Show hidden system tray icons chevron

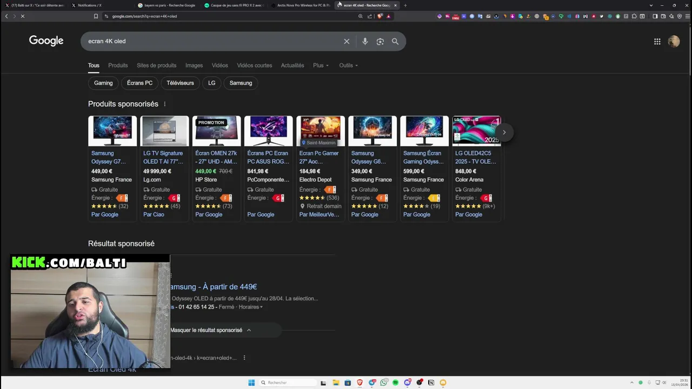coord(632,383)
